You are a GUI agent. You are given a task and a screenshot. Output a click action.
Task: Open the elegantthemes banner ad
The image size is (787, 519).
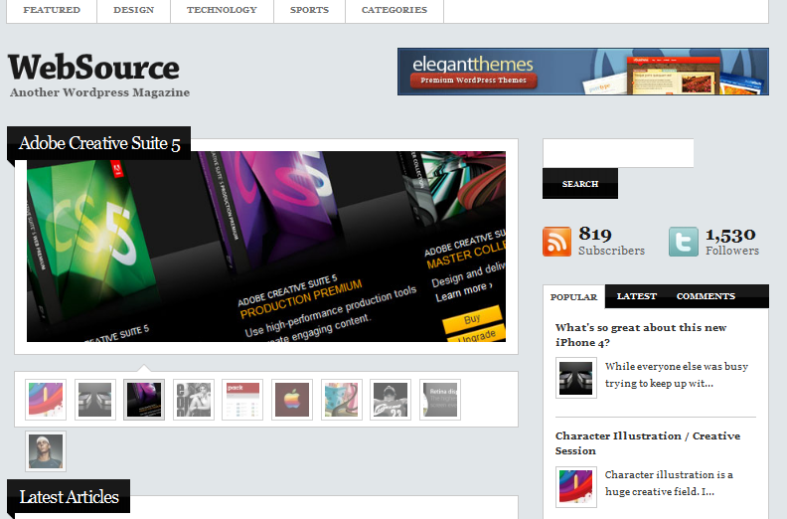pos(582,72)
